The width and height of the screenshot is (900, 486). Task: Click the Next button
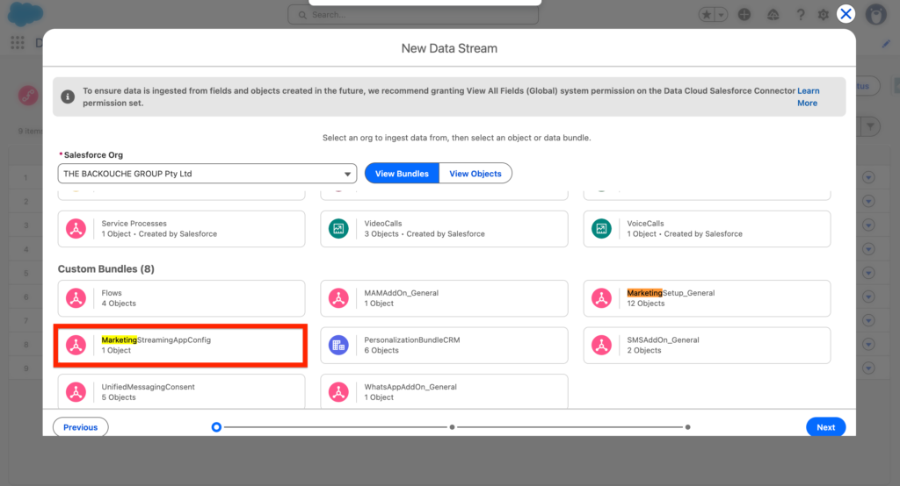825,427
